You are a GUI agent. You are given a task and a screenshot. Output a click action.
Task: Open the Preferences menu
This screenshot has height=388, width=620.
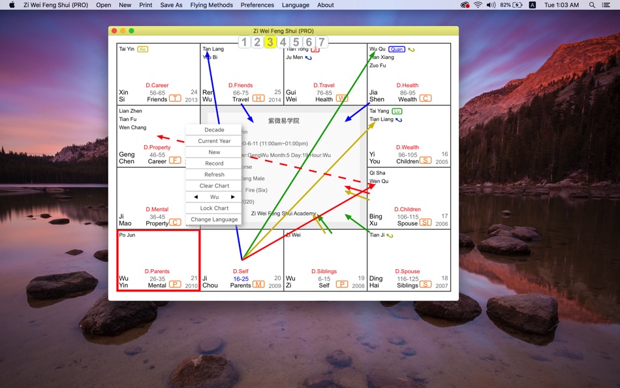(257, 5)
